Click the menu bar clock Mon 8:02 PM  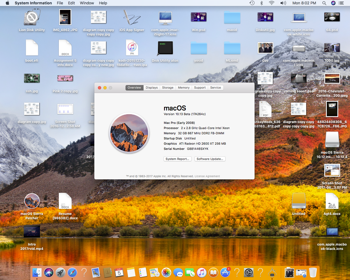point(304,3)
